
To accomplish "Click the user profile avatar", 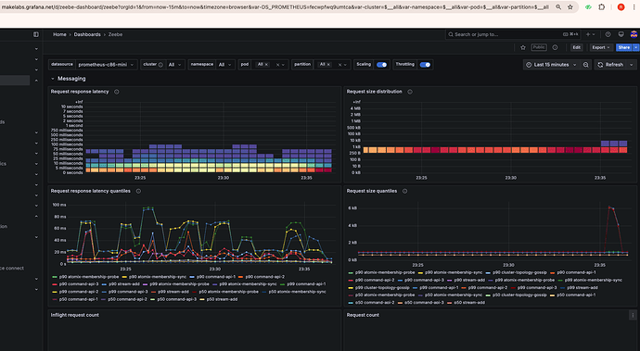I will point(634,34).
